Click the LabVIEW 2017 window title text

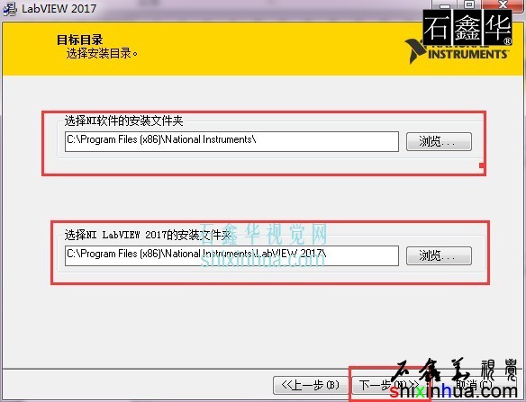point(59,8)
